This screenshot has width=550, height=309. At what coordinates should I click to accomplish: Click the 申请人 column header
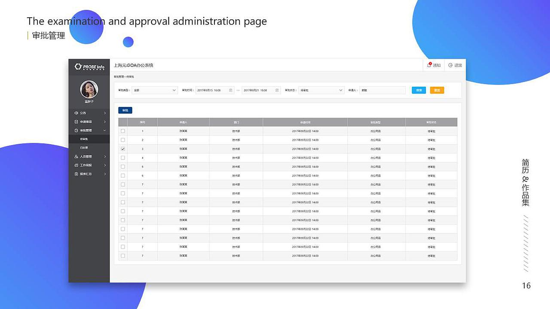point(183,122)
